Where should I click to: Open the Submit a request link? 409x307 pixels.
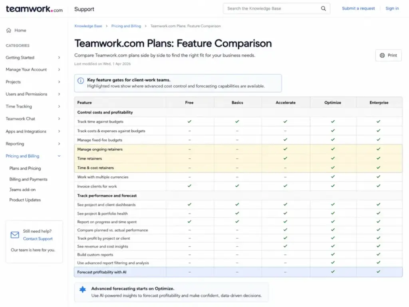point(358,8)
